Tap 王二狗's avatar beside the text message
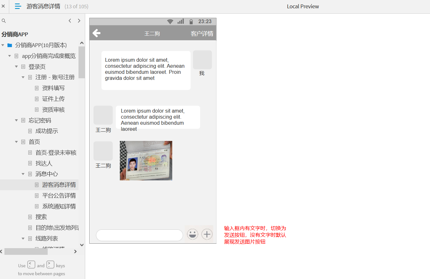This screenshot has width=430, height=279. point(103,115)
